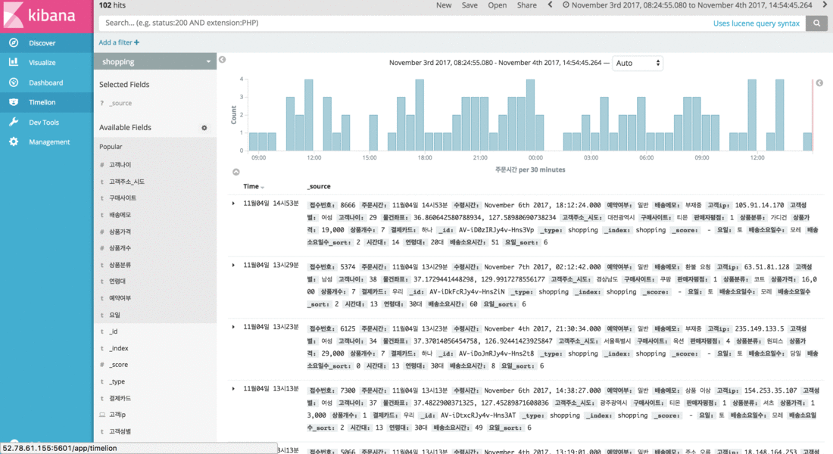Screen dimensions: 833x454
Task: Collapse the histogram chart arrow icon
Action: pos(236,172)
